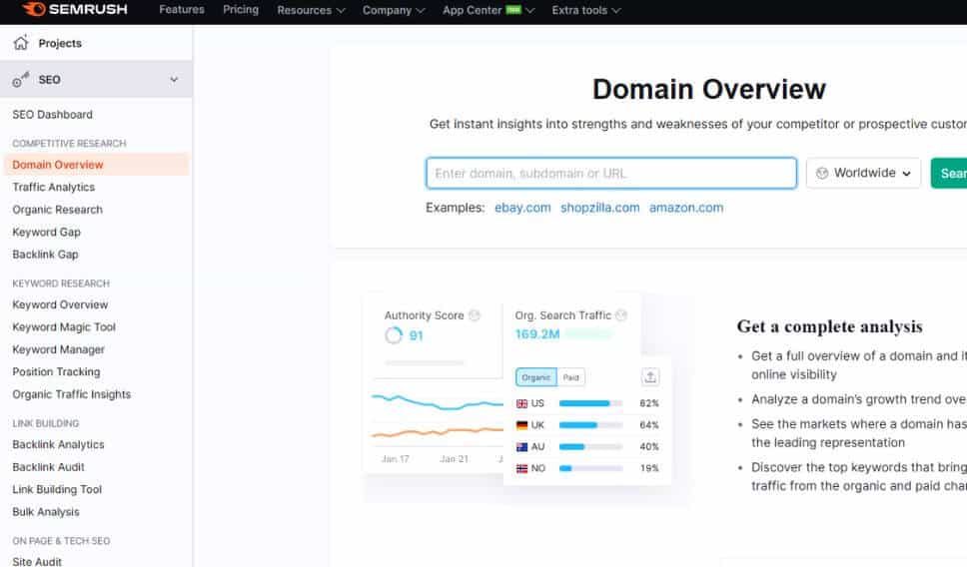Click the 169.2M traffic value
This screenshot has height=567, width=967.
(x=537, y=334)
